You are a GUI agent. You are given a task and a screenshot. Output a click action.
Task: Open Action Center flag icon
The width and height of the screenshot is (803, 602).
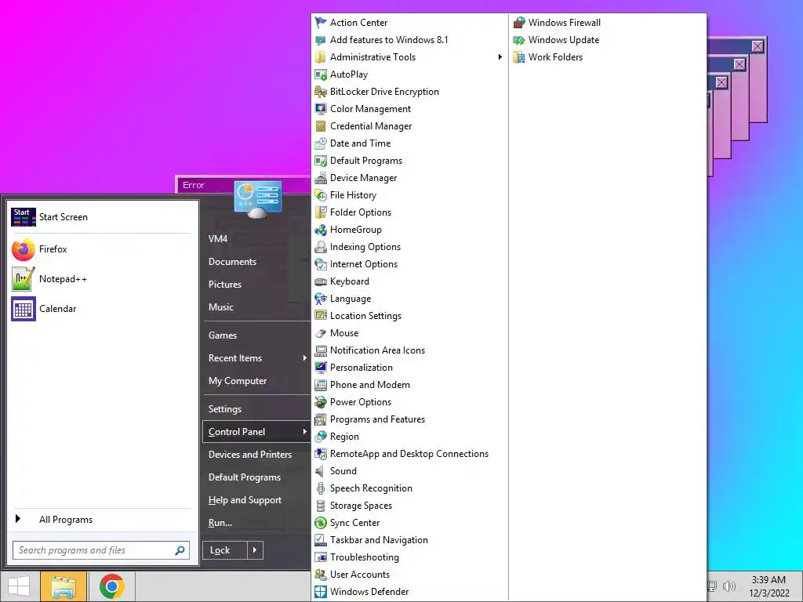(321, 23)
